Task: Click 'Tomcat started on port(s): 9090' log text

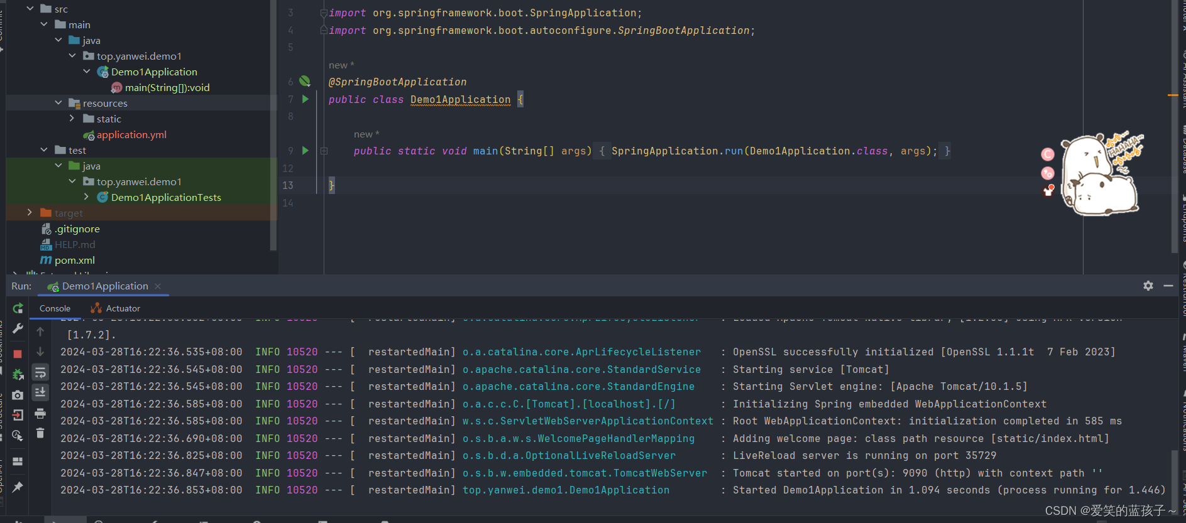Action: [x=830, y=473]
